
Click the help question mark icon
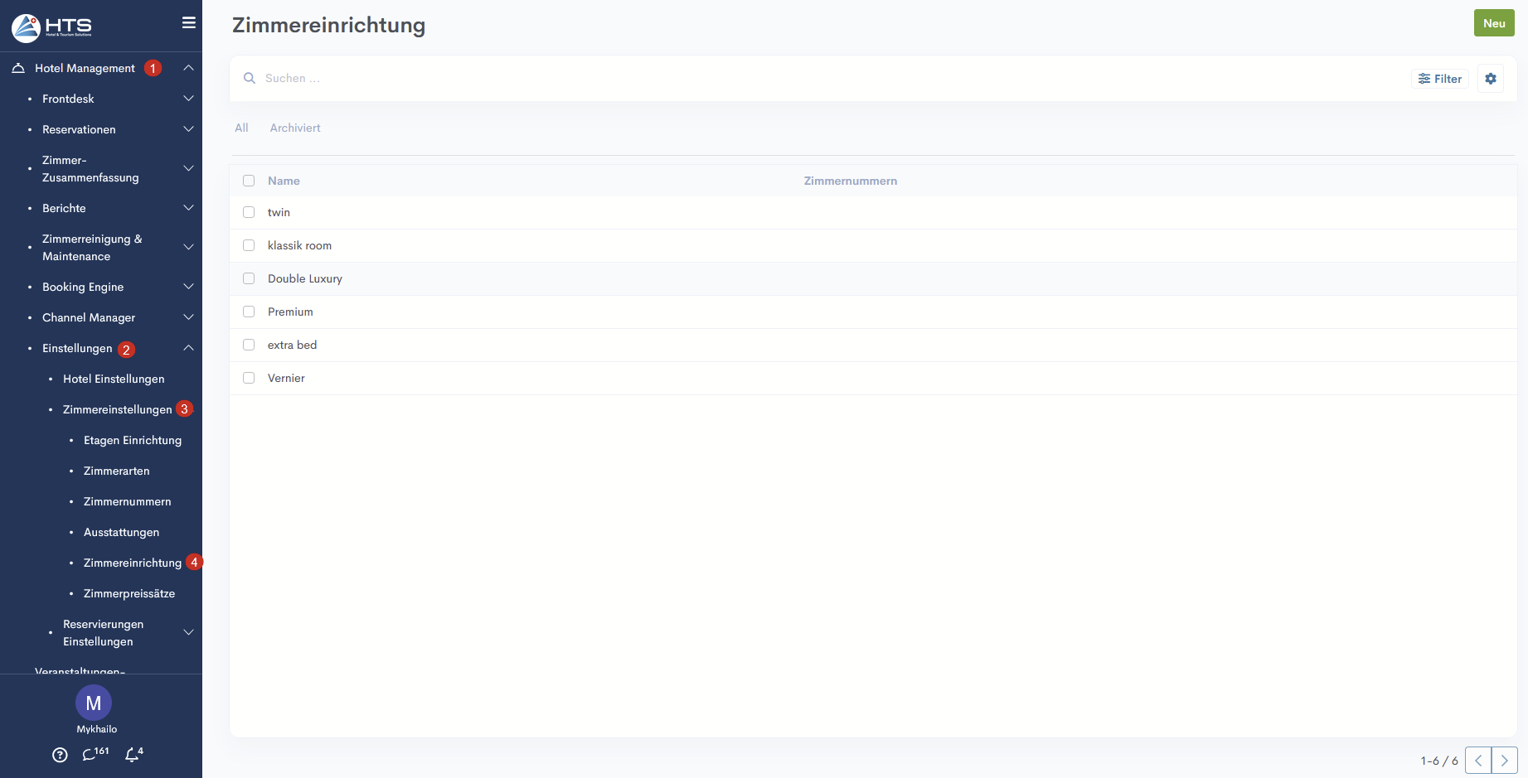click(x=60, y=755)
